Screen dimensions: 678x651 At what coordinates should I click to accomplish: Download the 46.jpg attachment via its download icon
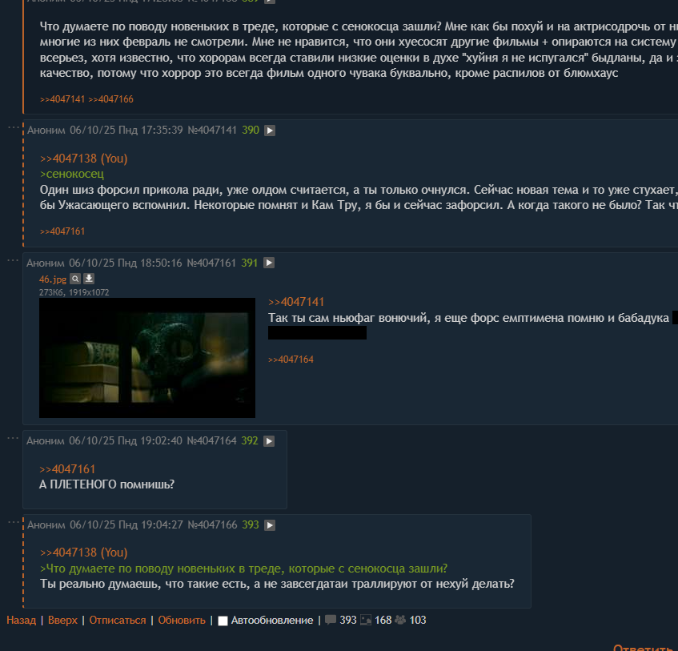pos(89,279)
